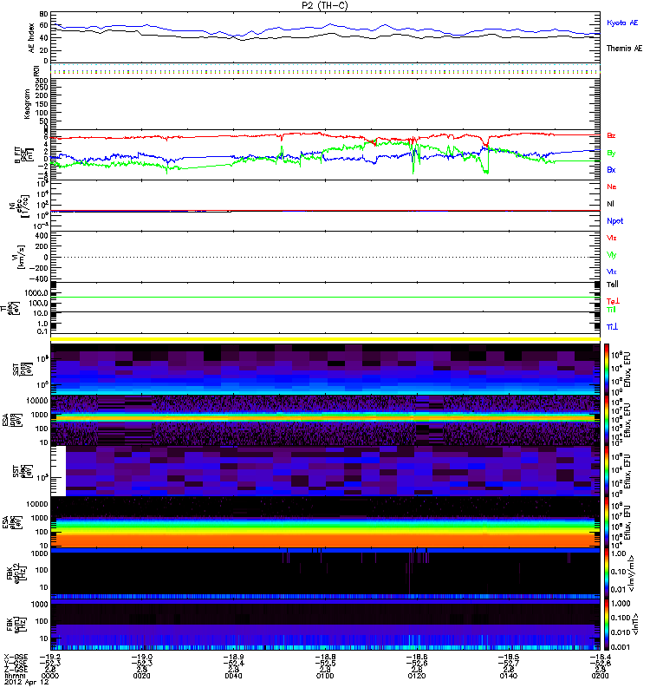This screenshot has height=694, width=650.
Task: Click the X-GSE value '-19.2'
Action: 50,657
